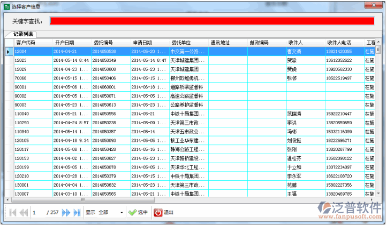The image size is (387, 225).
Task: Jump to the last page of records
Action: [77, 212]
